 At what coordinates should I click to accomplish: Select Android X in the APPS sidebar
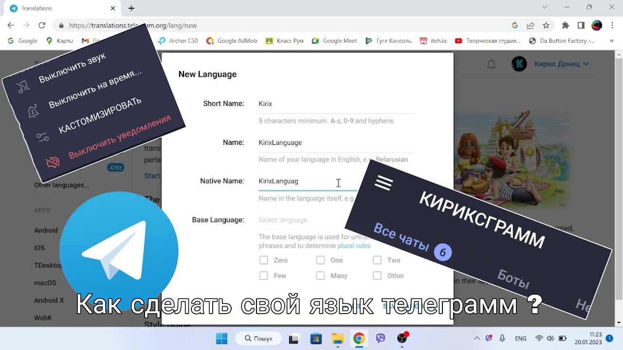pyautogui.click(x=49, y=300)
